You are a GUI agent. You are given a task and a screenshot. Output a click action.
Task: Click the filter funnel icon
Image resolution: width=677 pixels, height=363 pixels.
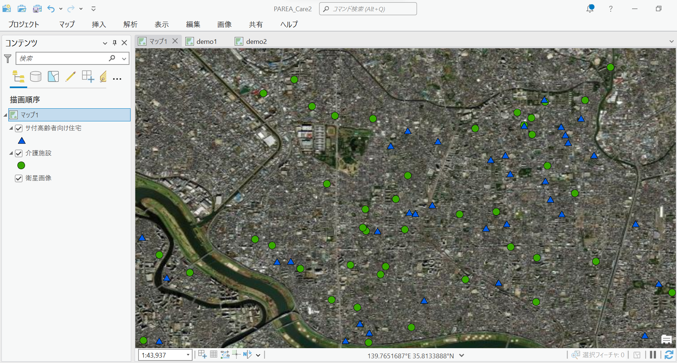point(8,58)
